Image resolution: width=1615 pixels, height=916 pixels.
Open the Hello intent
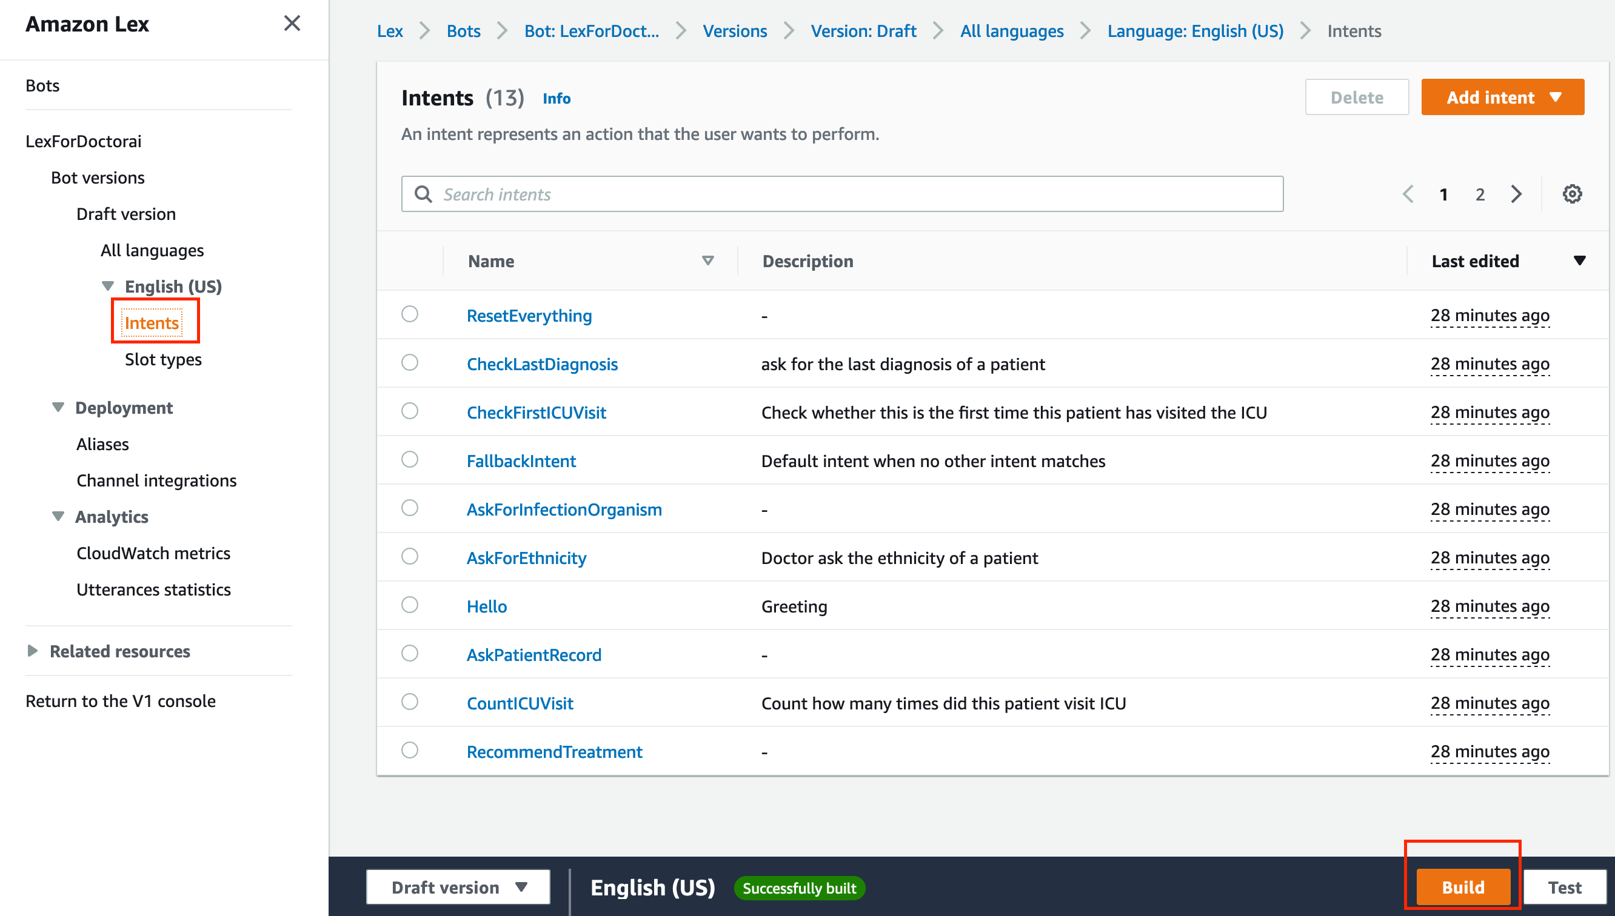(x=487, y=606)
